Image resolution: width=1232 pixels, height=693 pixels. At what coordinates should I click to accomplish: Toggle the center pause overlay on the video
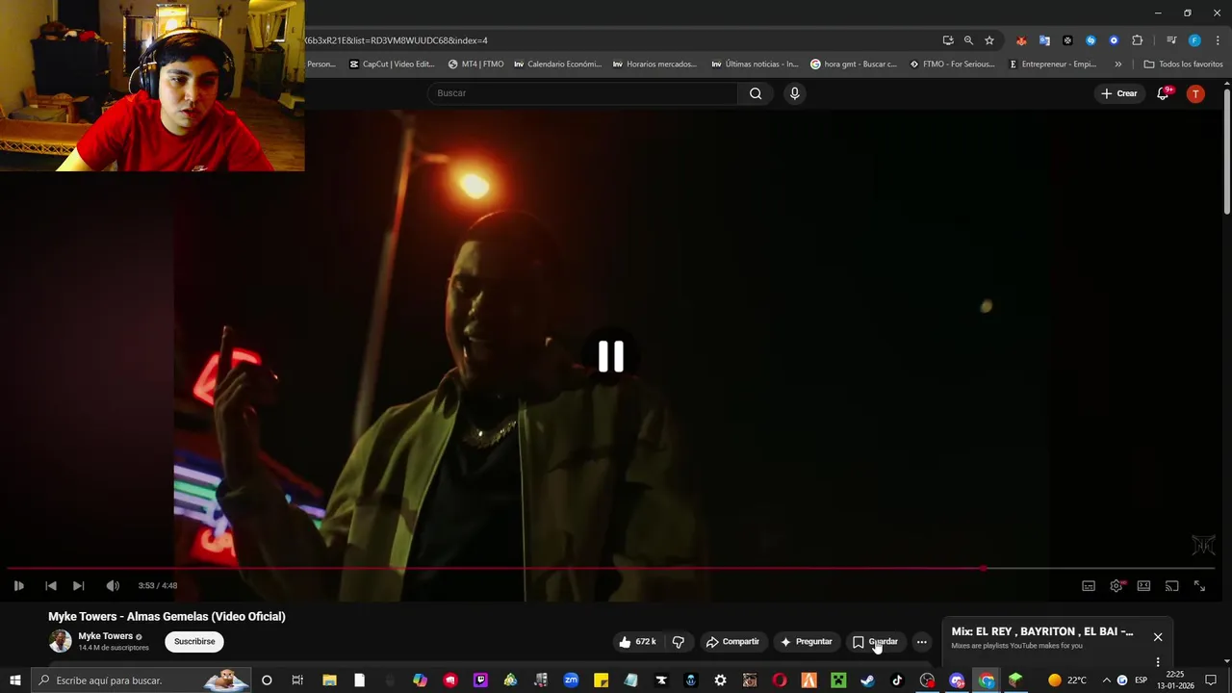pyautogui.click(x=611, y=356)
